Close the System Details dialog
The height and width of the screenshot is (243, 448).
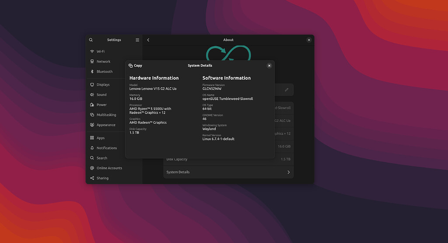[269, 66]
